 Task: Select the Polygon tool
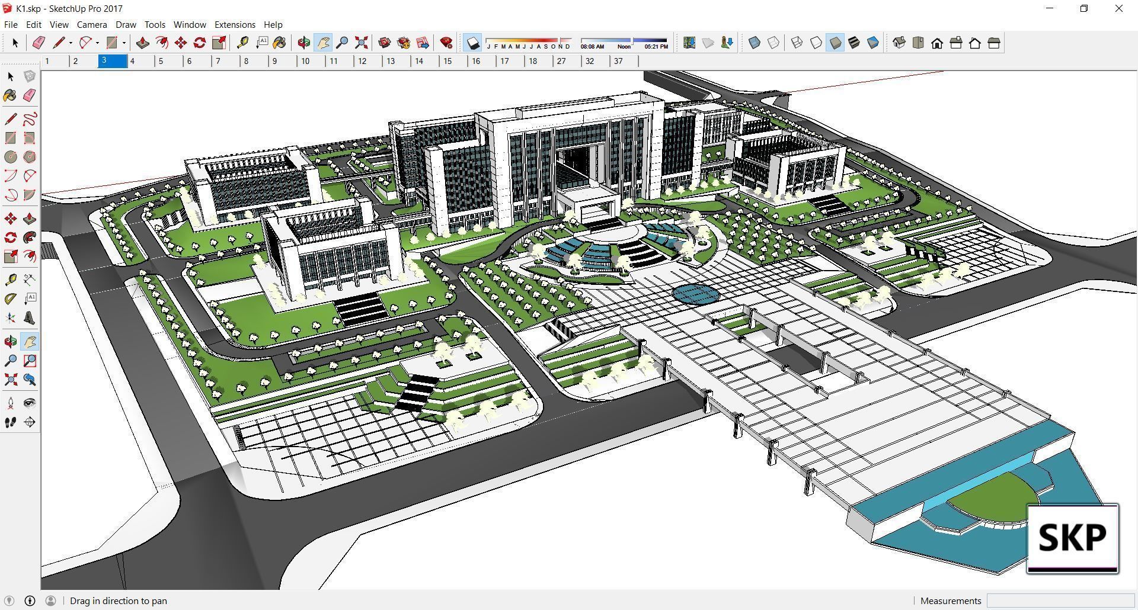click(x=30, y=157)
